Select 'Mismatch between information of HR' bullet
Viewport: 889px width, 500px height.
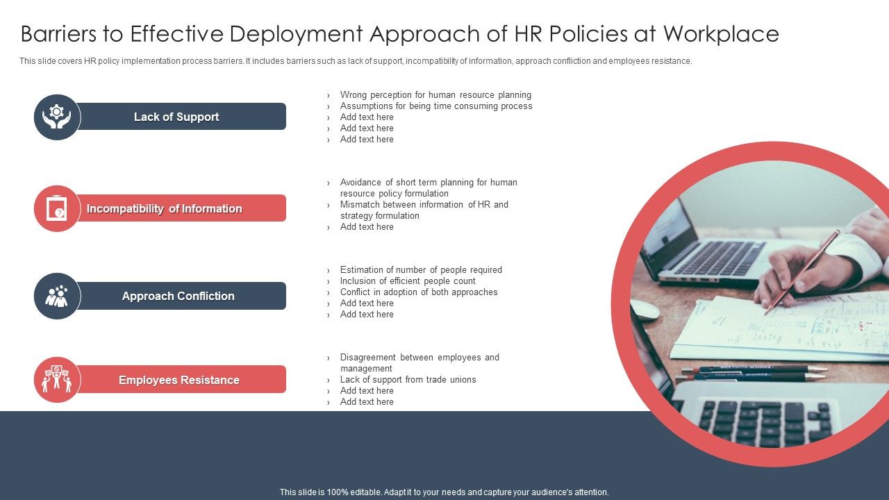(x=424, y=210)
